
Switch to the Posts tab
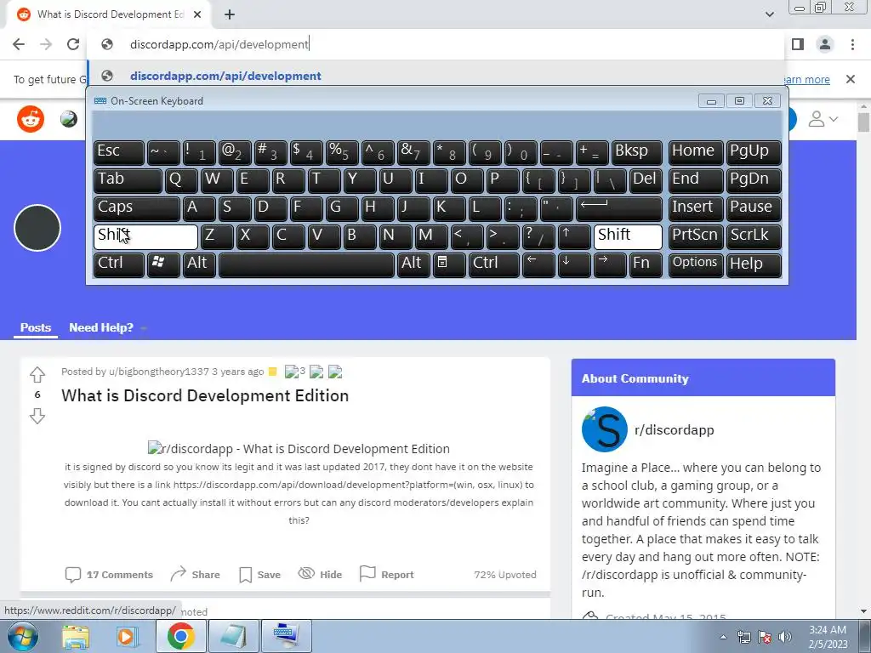36,327
